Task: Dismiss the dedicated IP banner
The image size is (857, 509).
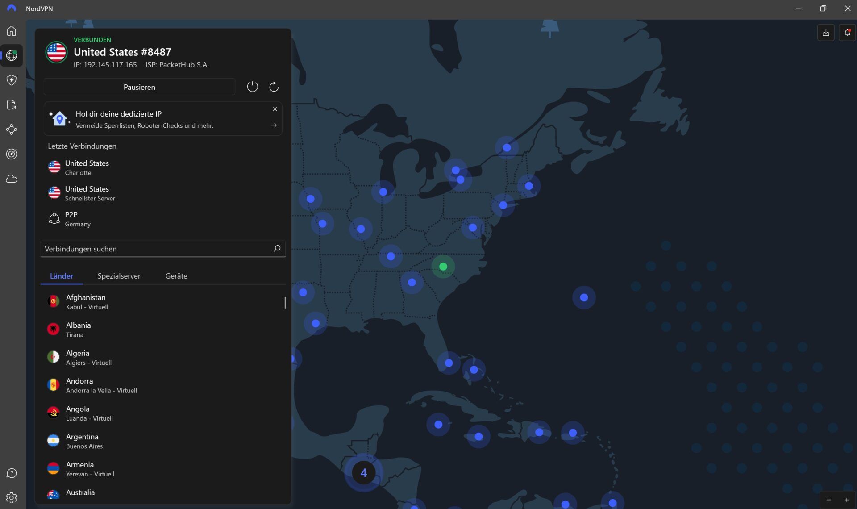Action: (x=275, y=109)
